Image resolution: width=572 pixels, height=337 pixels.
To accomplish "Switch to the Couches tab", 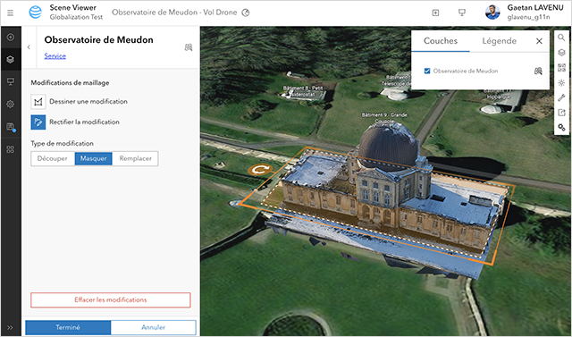I will [441, 41].
